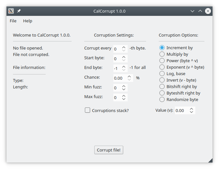Select the Invert (v - byte) option

point(178,80)
